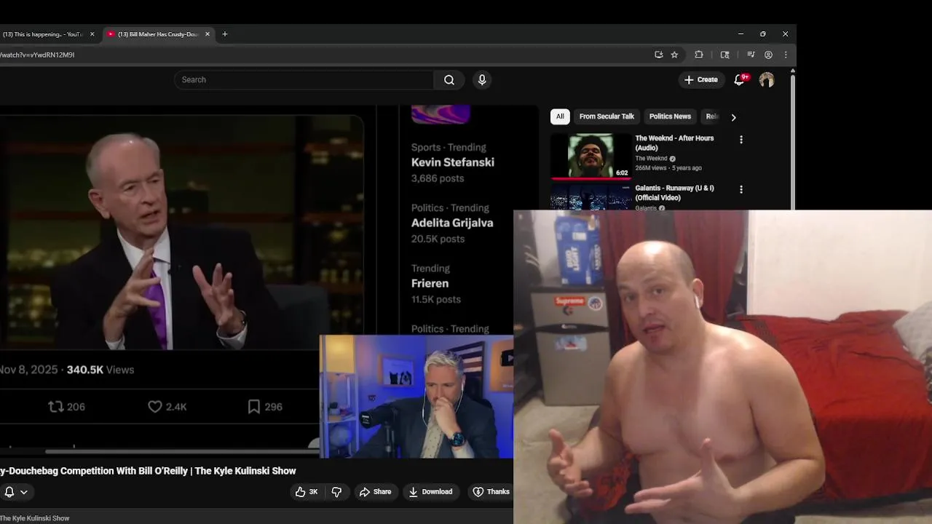This screenshot has width=932, height=524.
Task: Open options for Galantis Runaway video
Action: click(741, 189)
